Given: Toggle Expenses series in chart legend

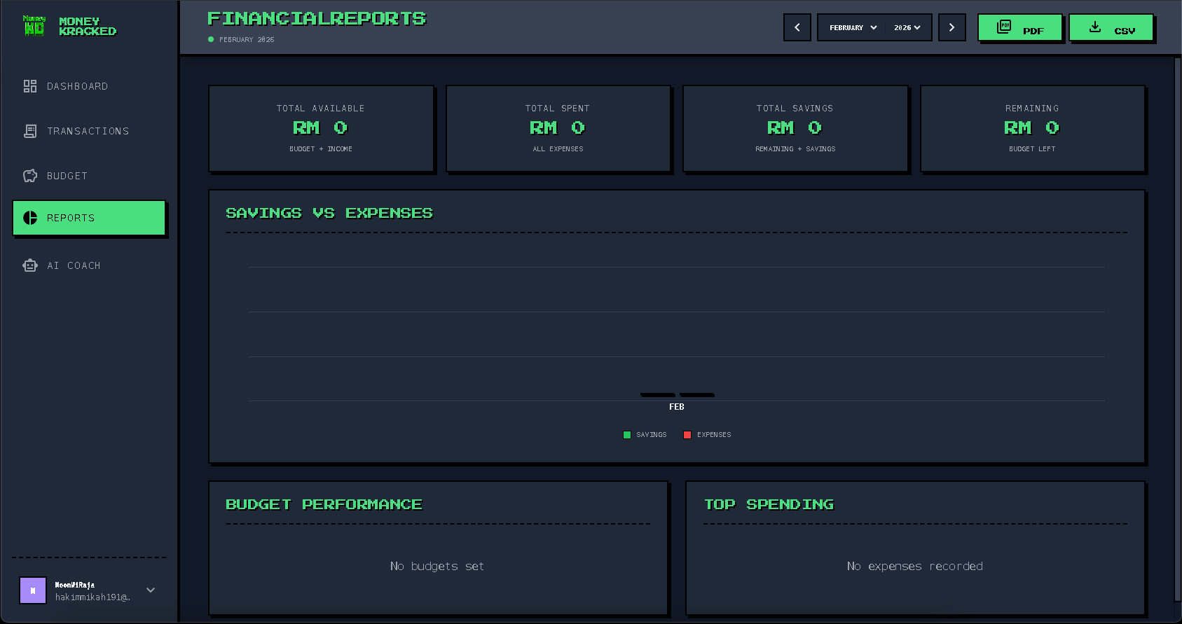Looking at the screenshot, I should click(x=707, y=435).
